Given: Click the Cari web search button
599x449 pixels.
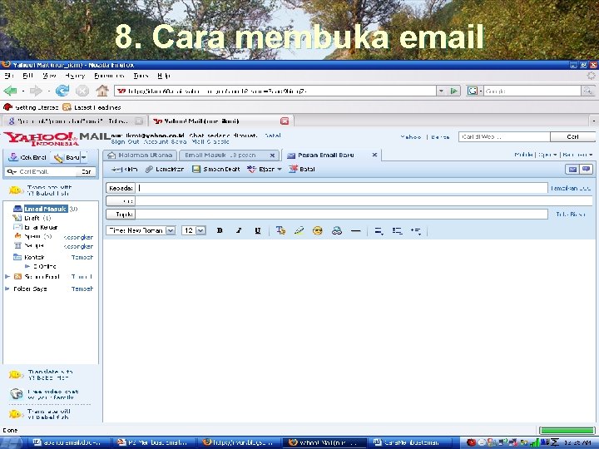Looking at the screenshot, I should pyautogui.click(x=572, y=136).
